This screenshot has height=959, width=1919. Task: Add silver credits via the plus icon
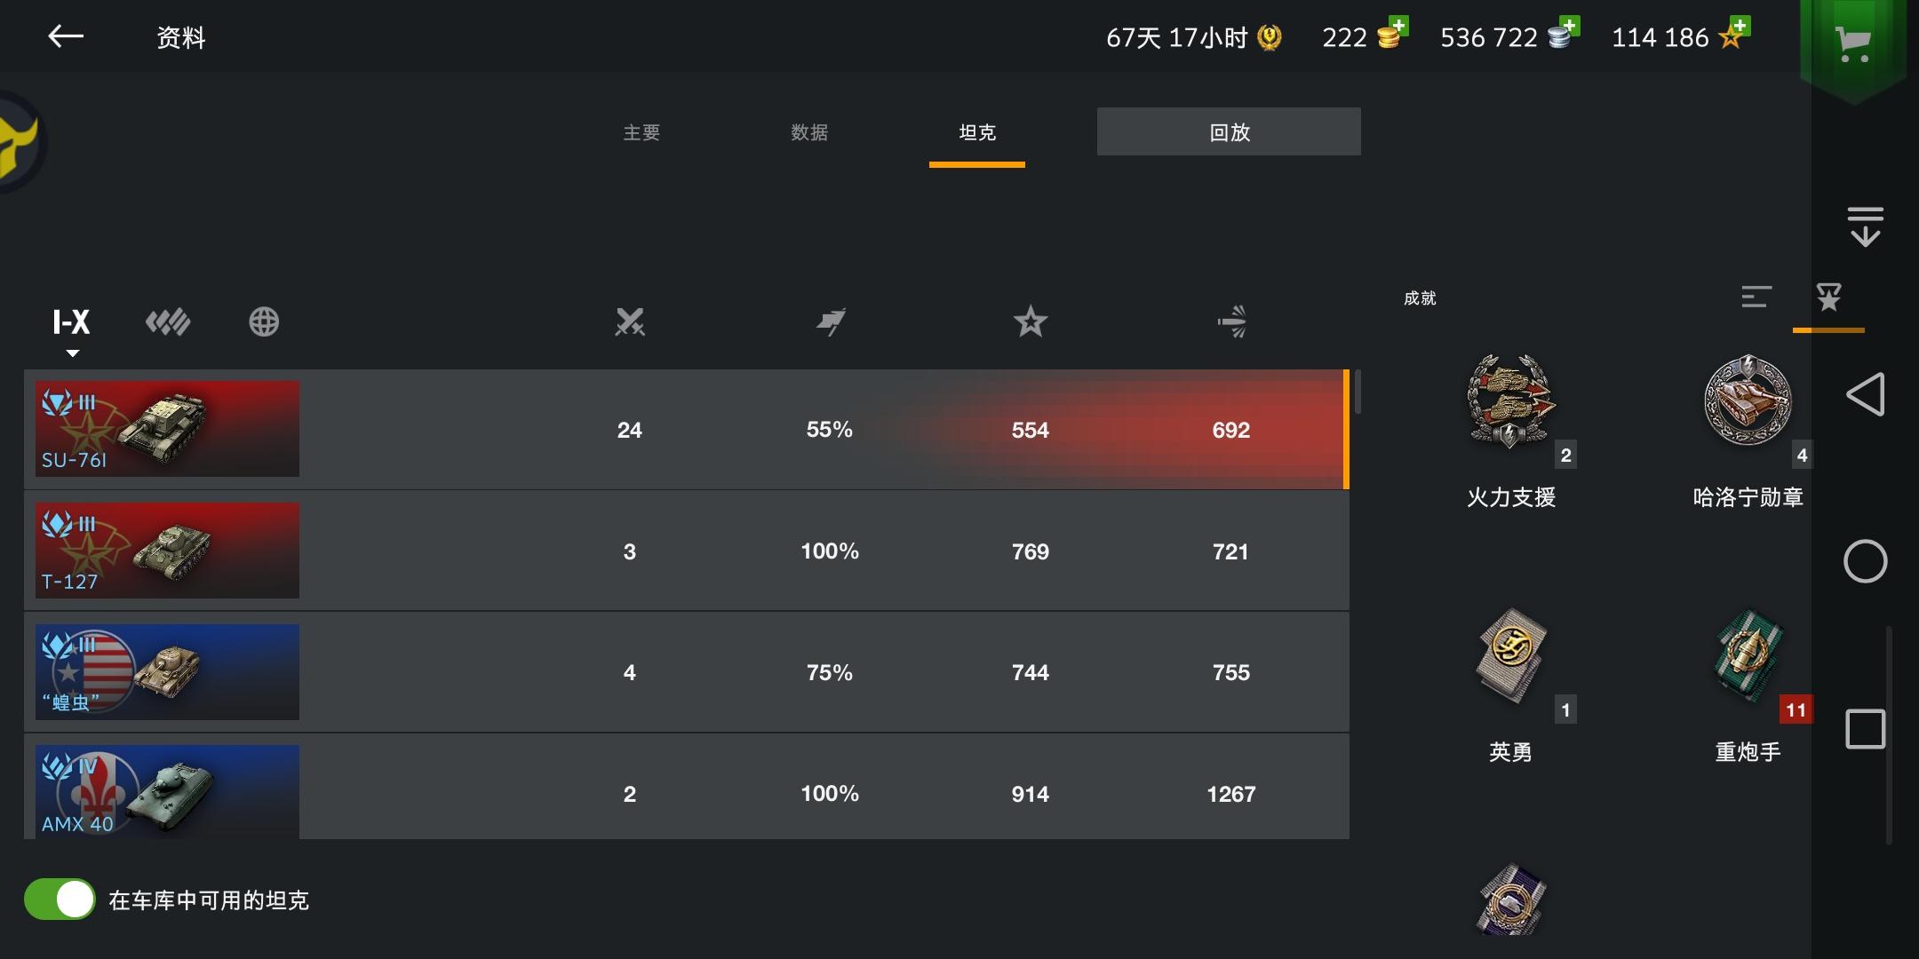(x=1563, y=34)
